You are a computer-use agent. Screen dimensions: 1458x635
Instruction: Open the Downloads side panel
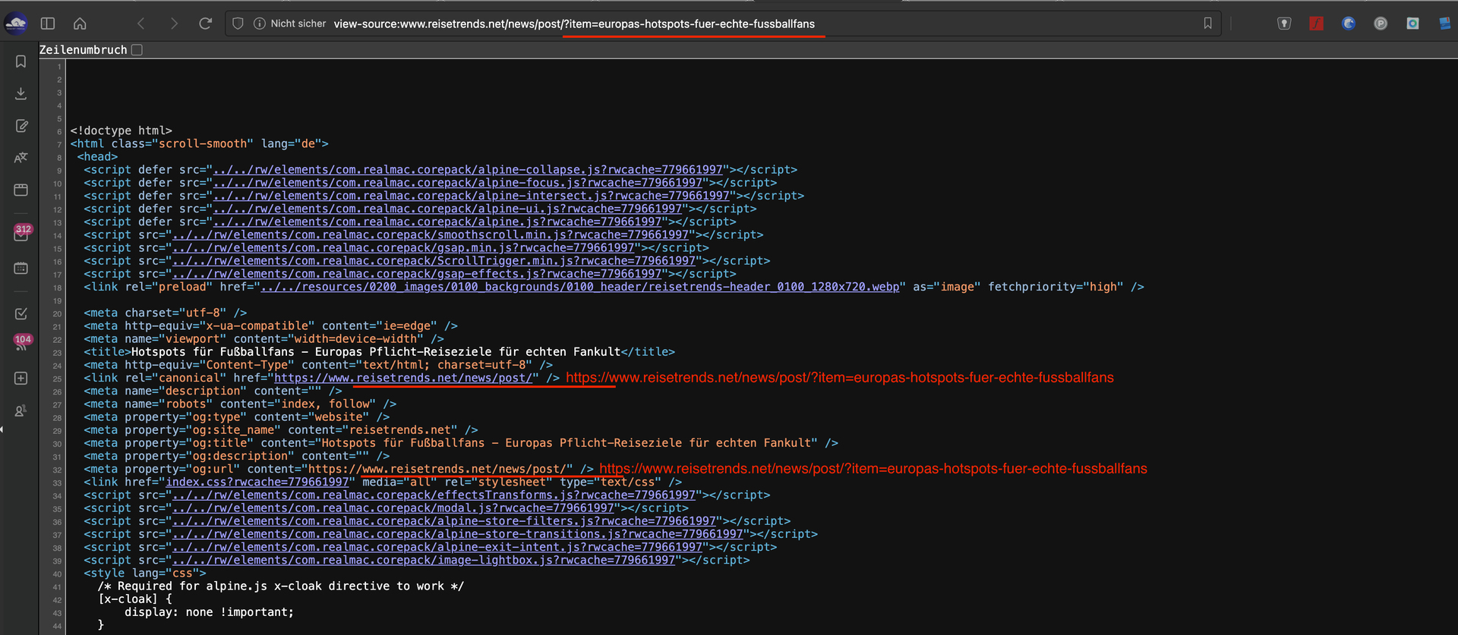pyautogui.click(x=21, y=93)
